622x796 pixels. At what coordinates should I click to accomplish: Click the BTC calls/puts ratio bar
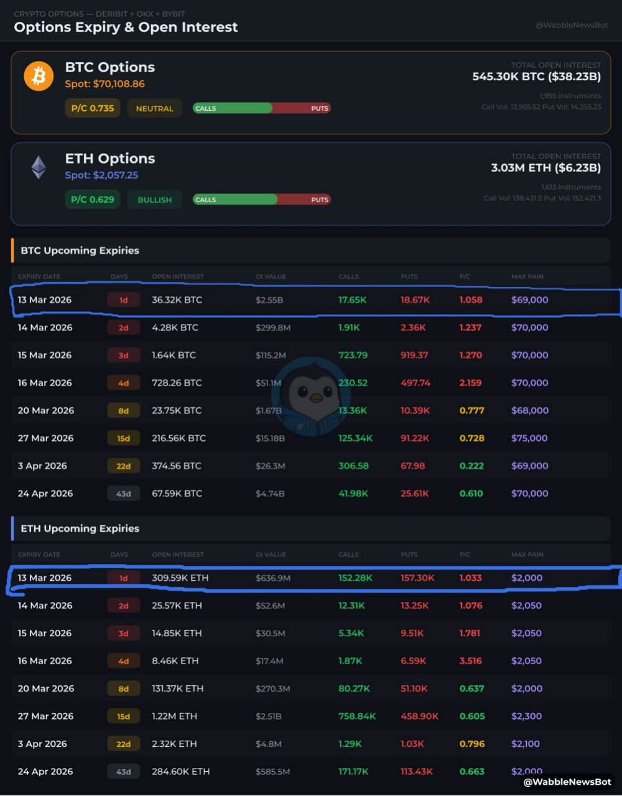coord(261,108)
